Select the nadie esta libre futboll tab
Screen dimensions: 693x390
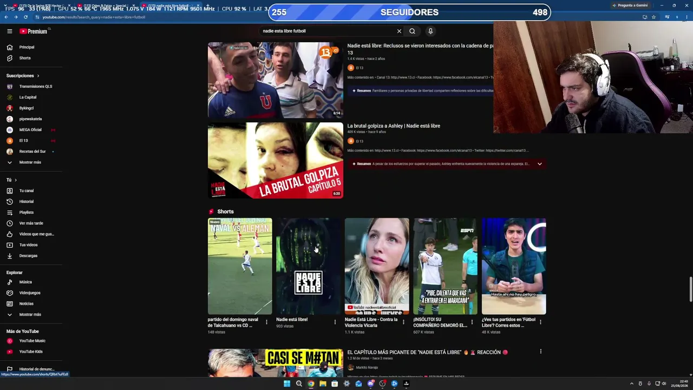[x=169, y=5]
